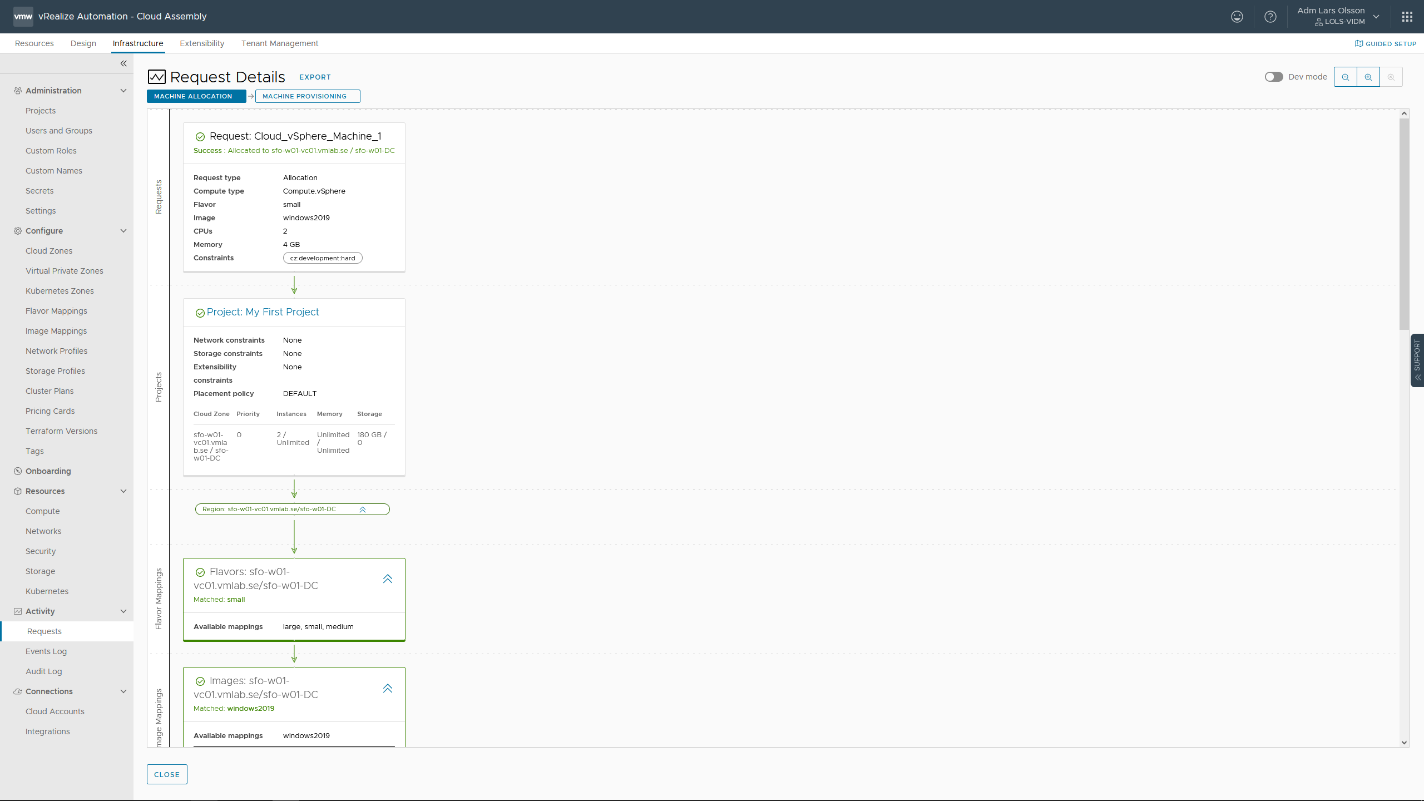Select the Machine Provisioning stage
The height and width of the screenshot is (801, 1424).
[x=308, y=96]
